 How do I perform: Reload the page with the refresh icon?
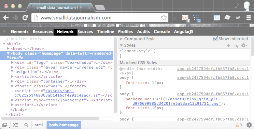25,18
